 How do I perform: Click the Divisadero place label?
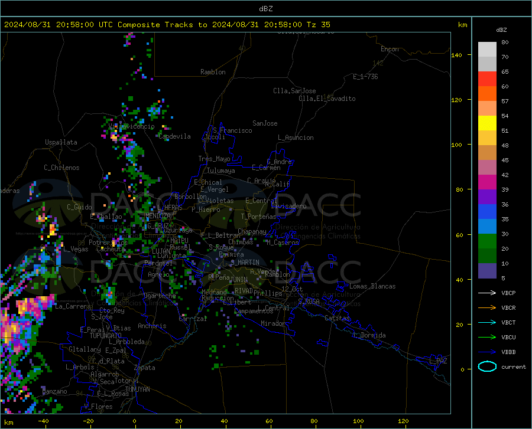288,206
